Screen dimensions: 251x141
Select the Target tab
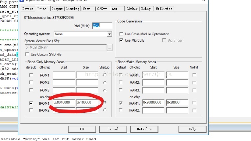click(42, 8)
